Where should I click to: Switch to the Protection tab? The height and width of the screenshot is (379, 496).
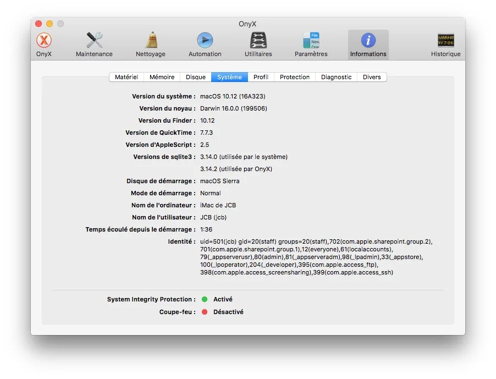pos(295,77)
